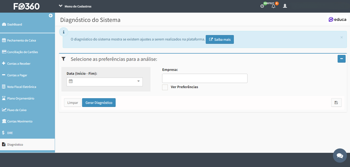Open Fluxo de Caixa in sidebar

[17, 110]
